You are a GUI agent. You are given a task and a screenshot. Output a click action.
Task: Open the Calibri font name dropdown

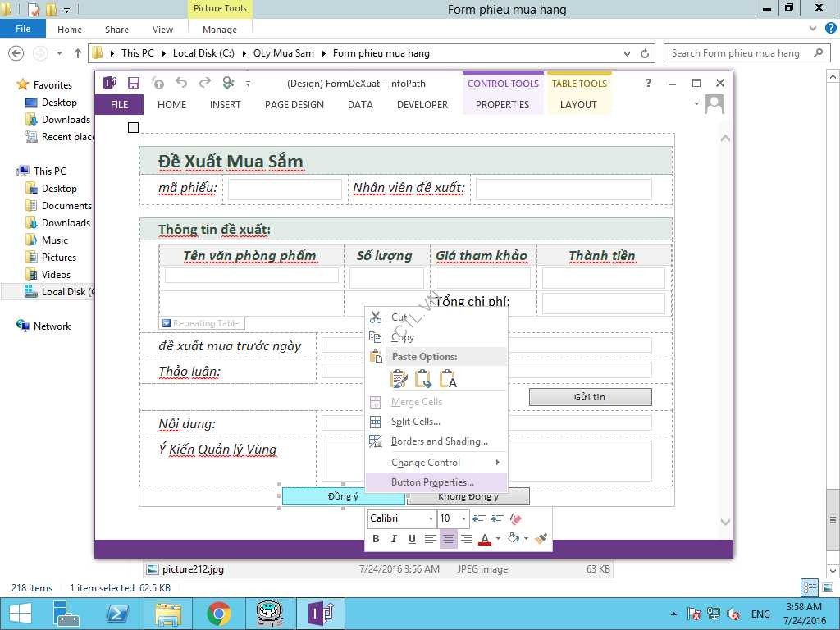(402, 518)
